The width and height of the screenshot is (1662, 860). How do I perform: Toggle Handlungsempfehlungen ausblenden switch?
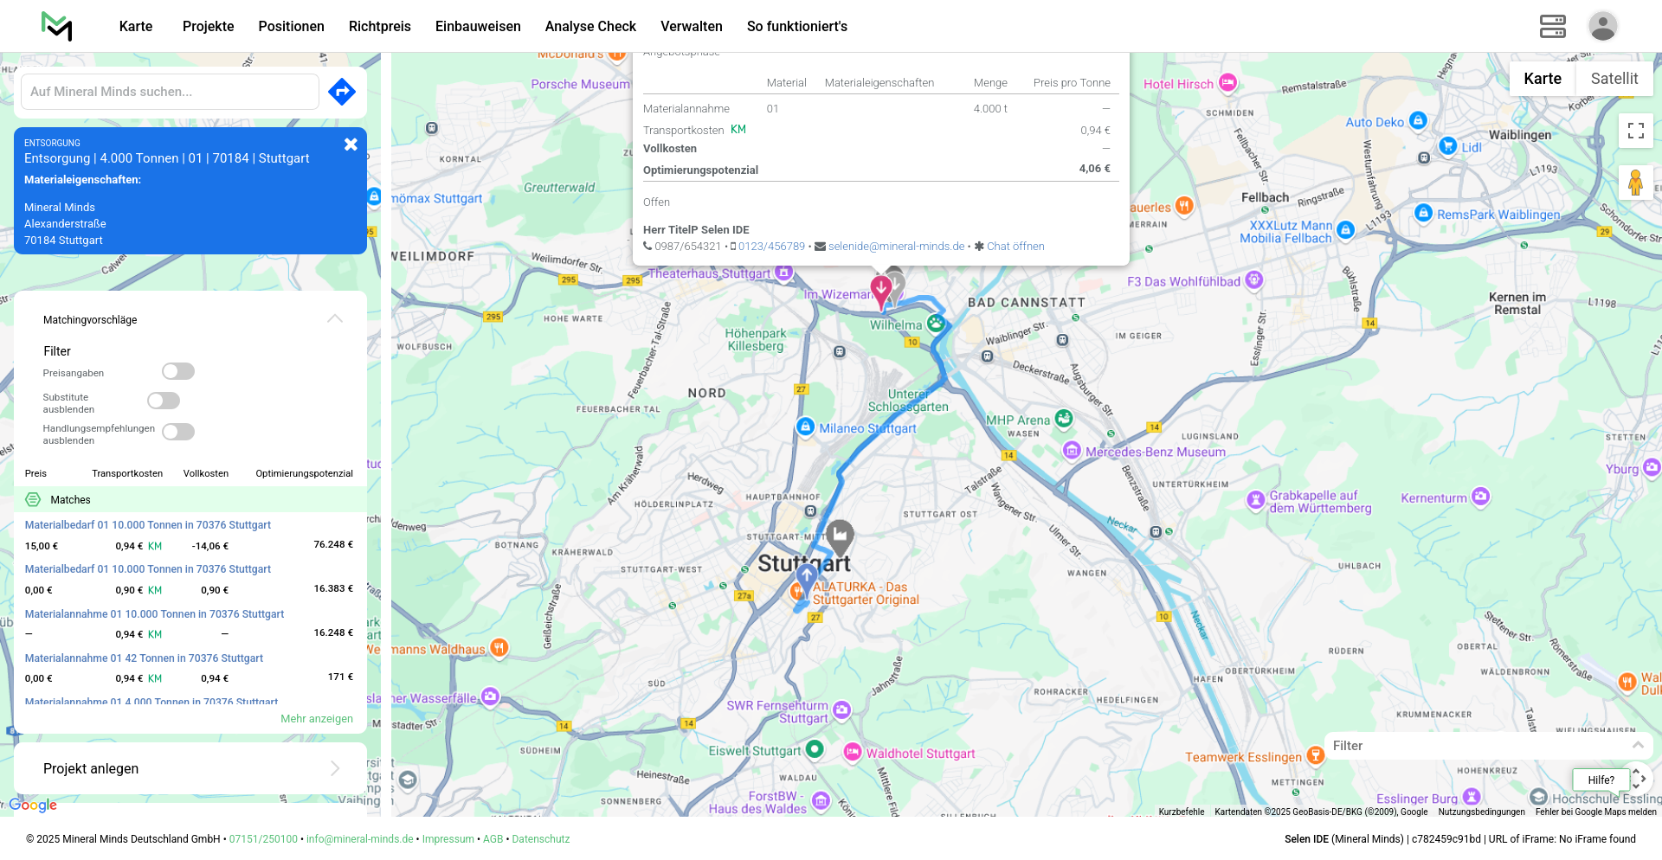178,432
